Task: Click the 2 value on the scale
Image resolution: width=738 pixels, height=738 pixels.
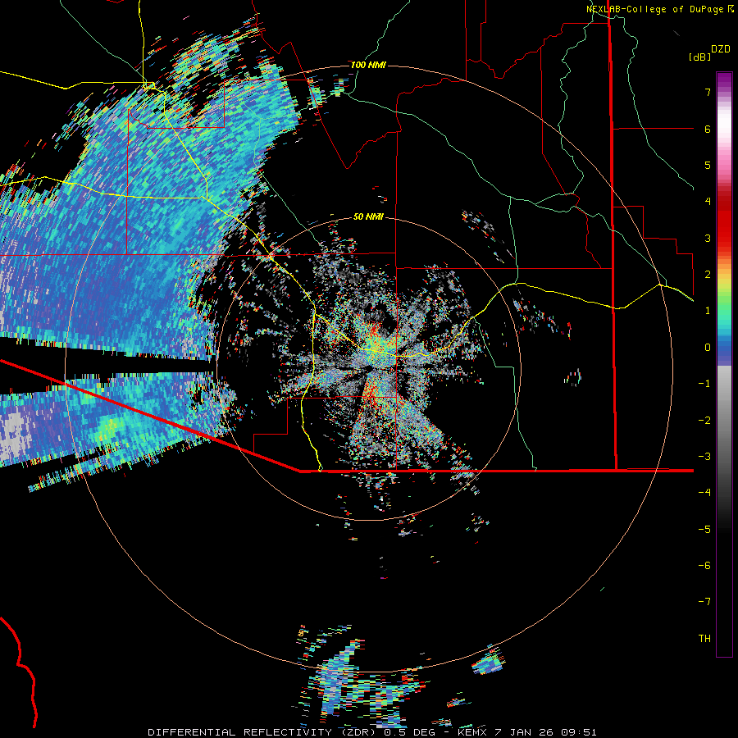Action: 708,275
